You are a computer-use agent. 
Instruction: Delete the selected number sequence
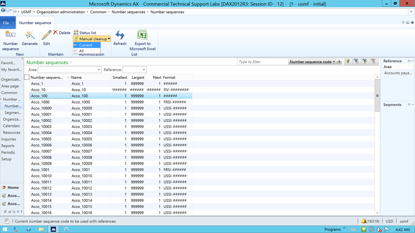(61, 32)
